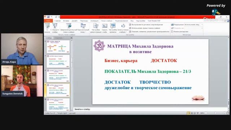
Task: Open Add-ins (Надстройки) ribbon tab
Action: click(140, 21)
